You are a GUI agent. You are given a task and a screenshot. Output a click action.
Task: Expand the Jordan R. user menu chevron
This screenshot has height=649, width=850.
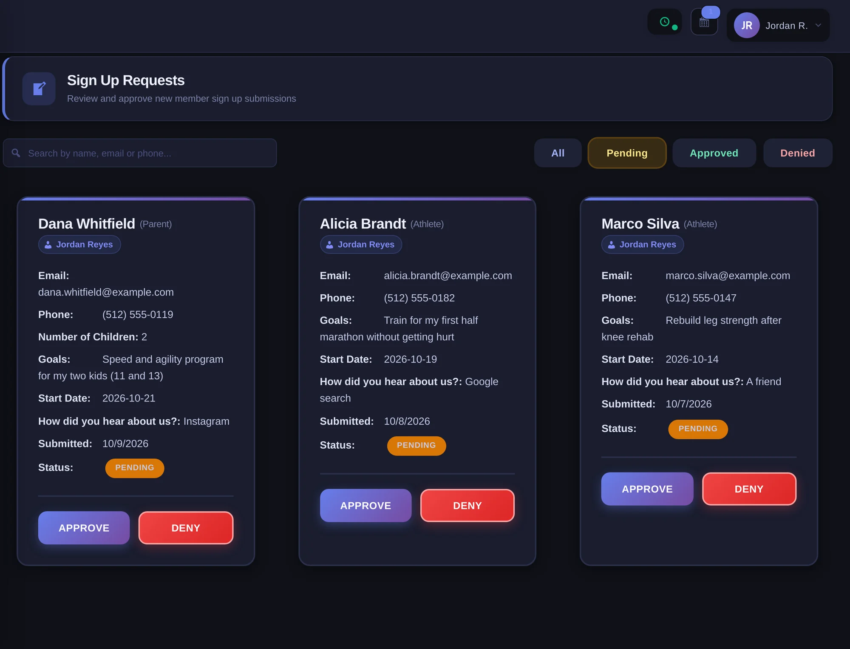point(818,26)
